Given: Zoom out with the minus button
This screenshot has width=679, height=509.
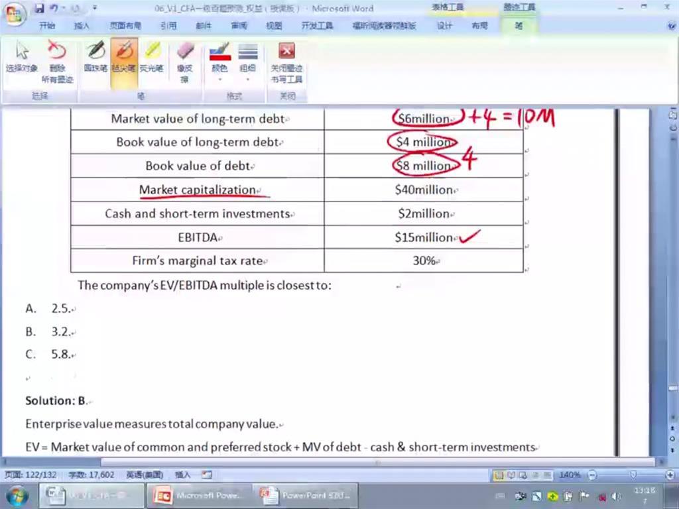Looking at the screenshot, I should [591, 475].
